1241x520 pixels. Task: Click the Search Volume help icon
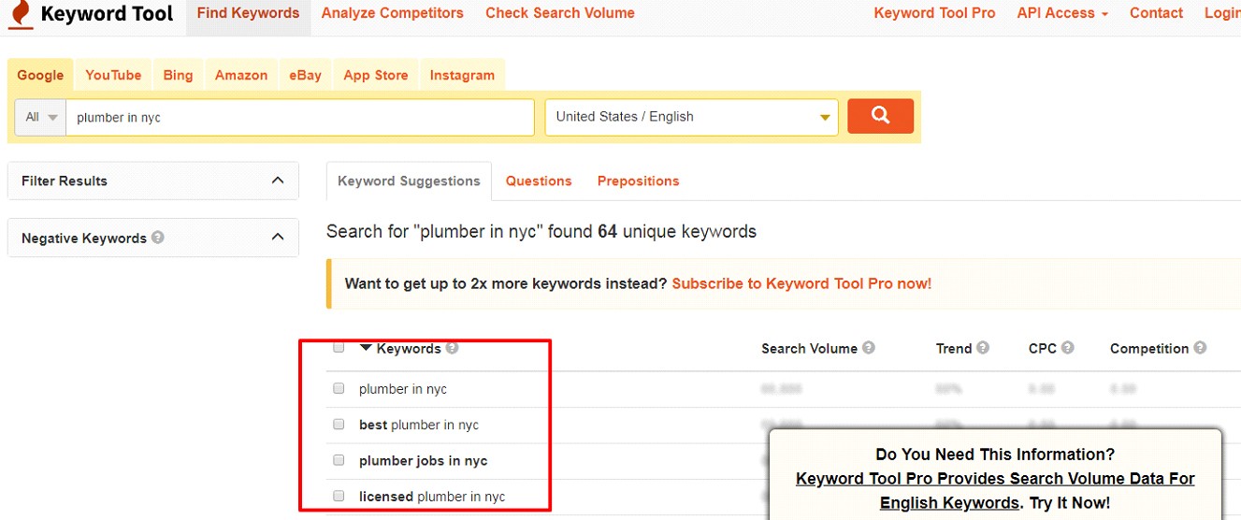(x=869, y=348)
